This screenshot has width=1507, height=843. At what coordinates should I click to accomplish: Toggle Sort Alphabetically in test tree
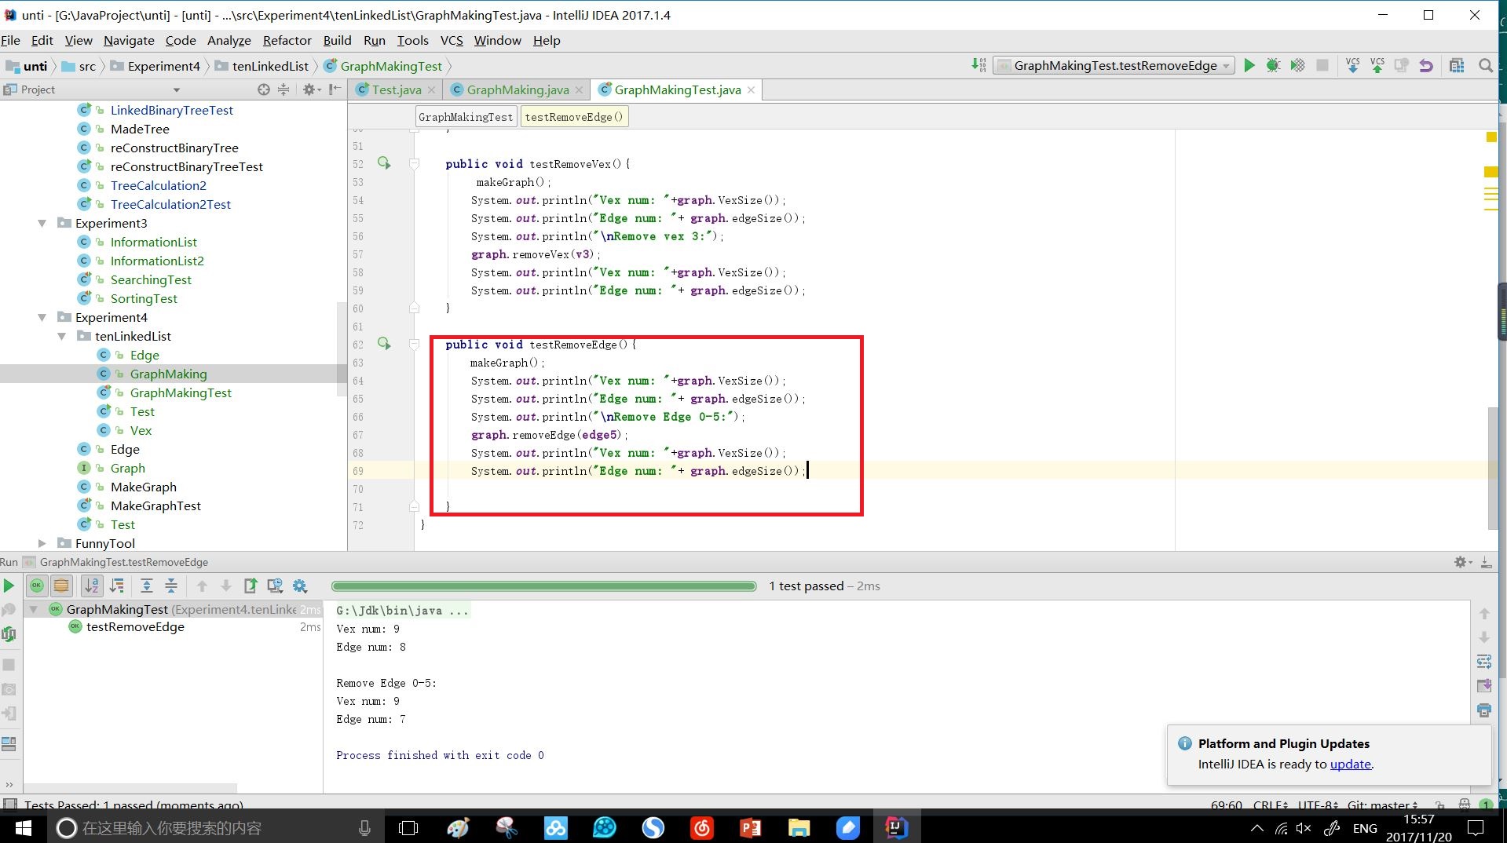[92, 586]
